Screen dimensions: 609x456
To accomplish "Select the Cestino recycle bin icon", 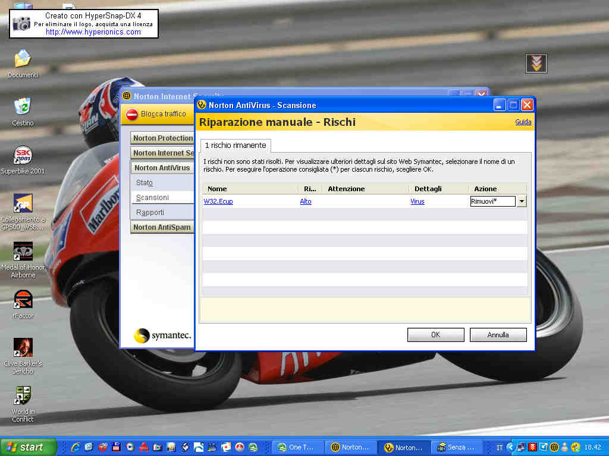I will tap(23, 106).
